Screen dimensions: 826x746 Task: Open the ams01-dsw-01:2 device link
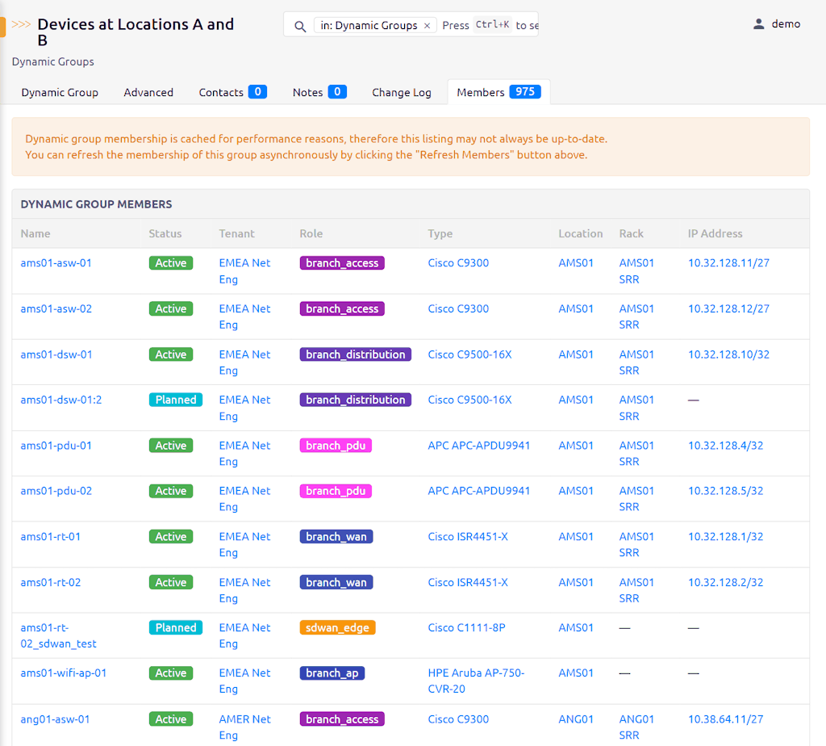pos(60,400)
